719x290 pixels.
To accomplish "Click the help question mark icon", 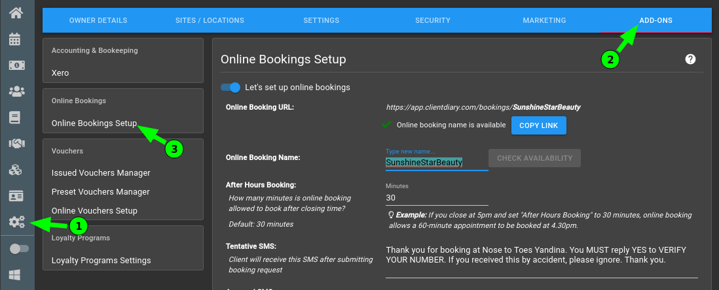I will [690, 59].
